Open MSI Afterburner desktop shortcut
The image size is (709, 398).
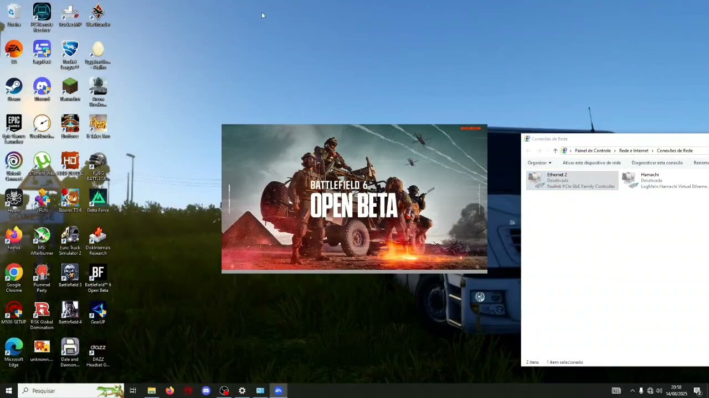click(42, 241)
